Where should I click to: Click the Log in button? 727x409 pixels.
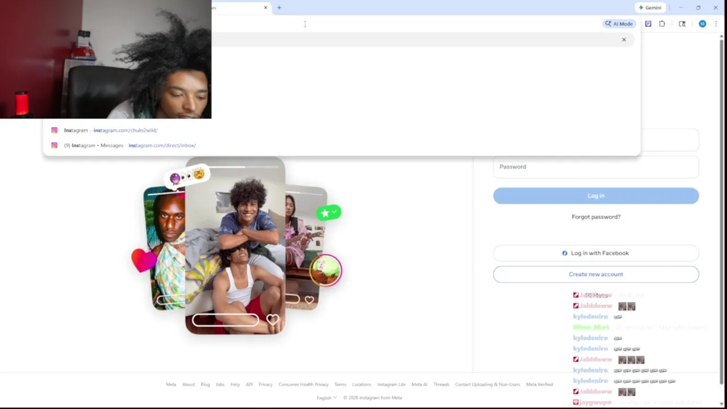pos(596,195)
